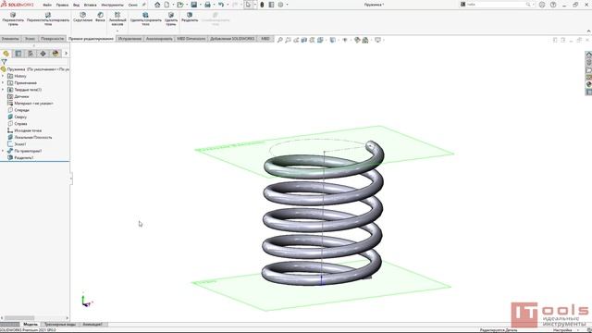Go to Home via the house icon
Image resolution: width=592 pixels, height=333 pixels.
[157, 5]
